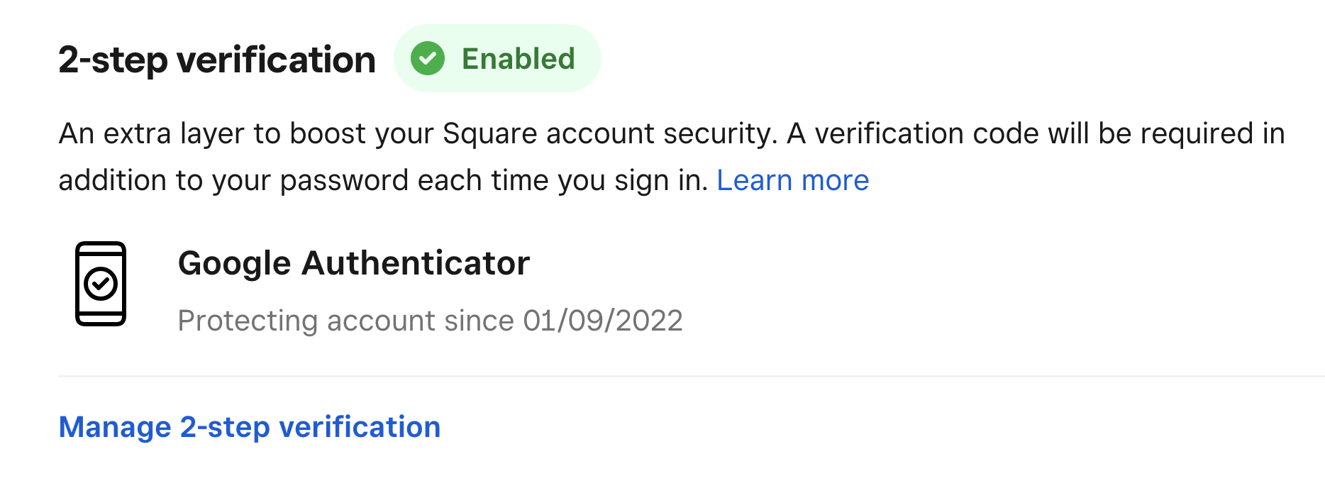Open Manage 2-step verification
Viewport: 1325px width, 498px height.
[250, 427]
